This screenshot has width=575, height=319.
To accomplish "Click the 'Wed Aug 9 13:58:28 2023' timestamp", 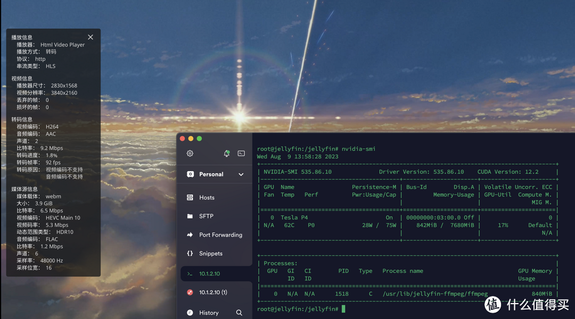I will tap(298, 156).
